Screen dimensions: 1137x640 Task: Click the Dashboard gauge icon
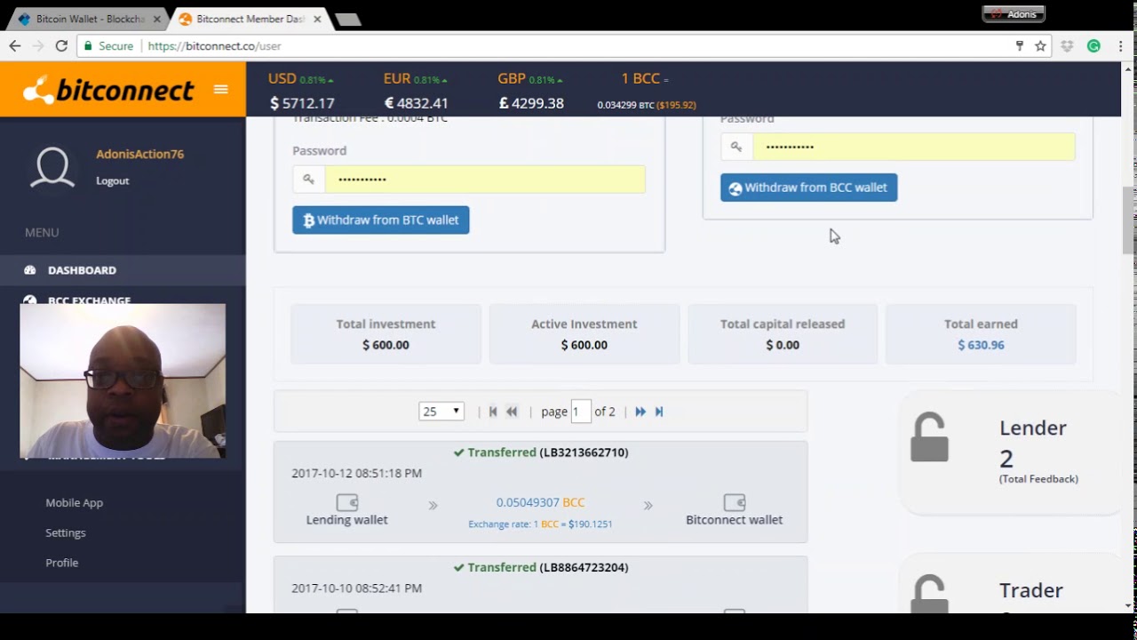pyautogui.click(x=30, y=270)
